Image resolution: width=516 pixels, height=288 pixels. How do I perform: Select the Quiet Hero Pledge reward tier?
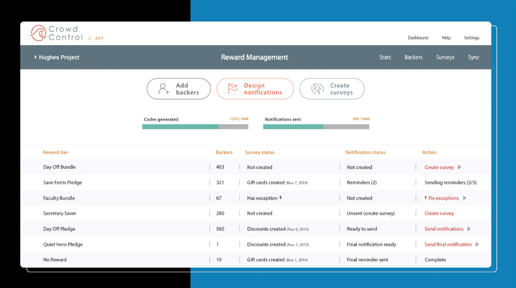pyautogui.click(x=63, y=244)
